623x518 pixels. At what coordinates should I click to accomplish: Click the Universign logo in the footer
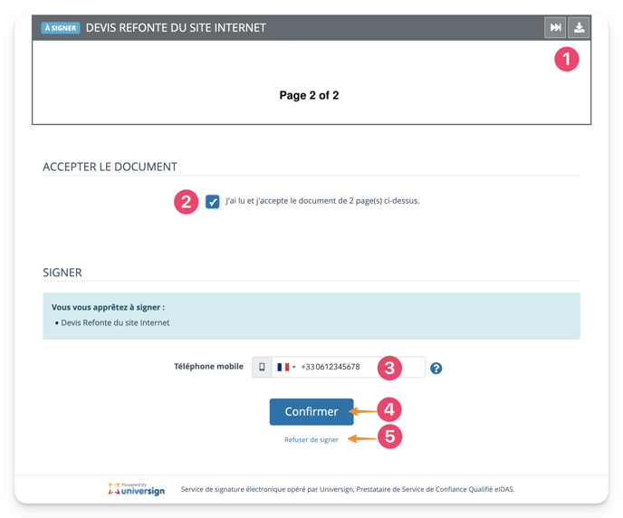coord(136,489)
